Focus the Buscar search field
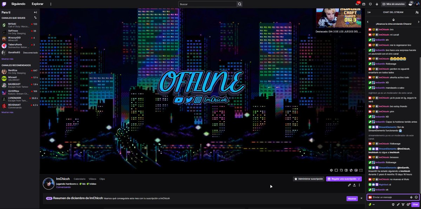 coord(208,4)
